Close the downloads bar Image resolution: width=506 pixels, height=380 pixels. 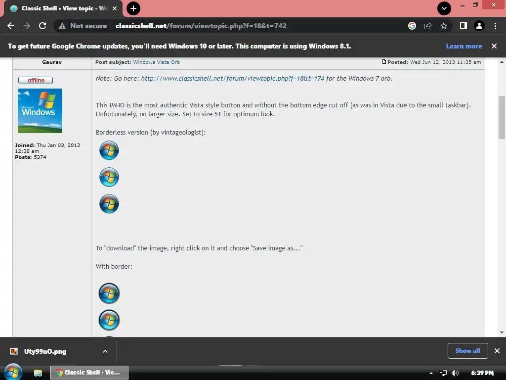pyautogui.click(x=497, y=351)
